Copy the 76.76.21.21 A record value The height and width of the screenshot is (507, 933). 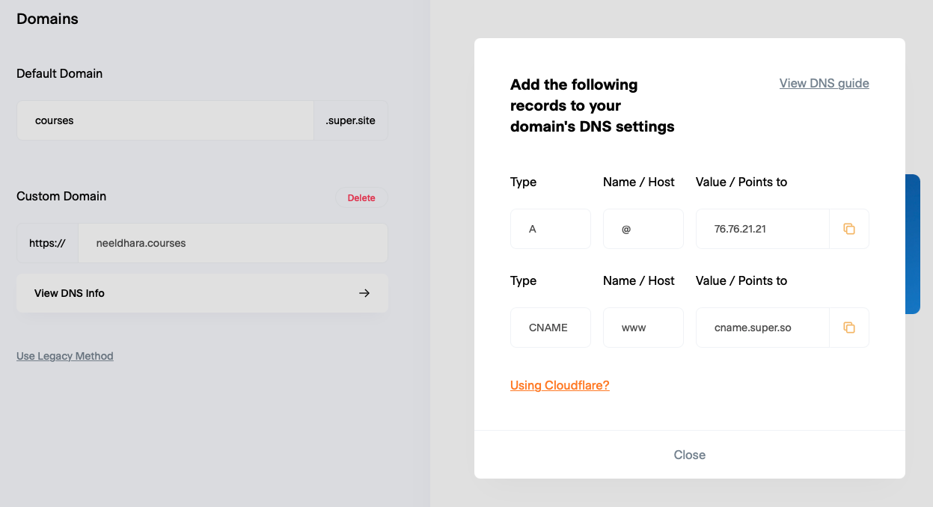click(x=849, y=229)
